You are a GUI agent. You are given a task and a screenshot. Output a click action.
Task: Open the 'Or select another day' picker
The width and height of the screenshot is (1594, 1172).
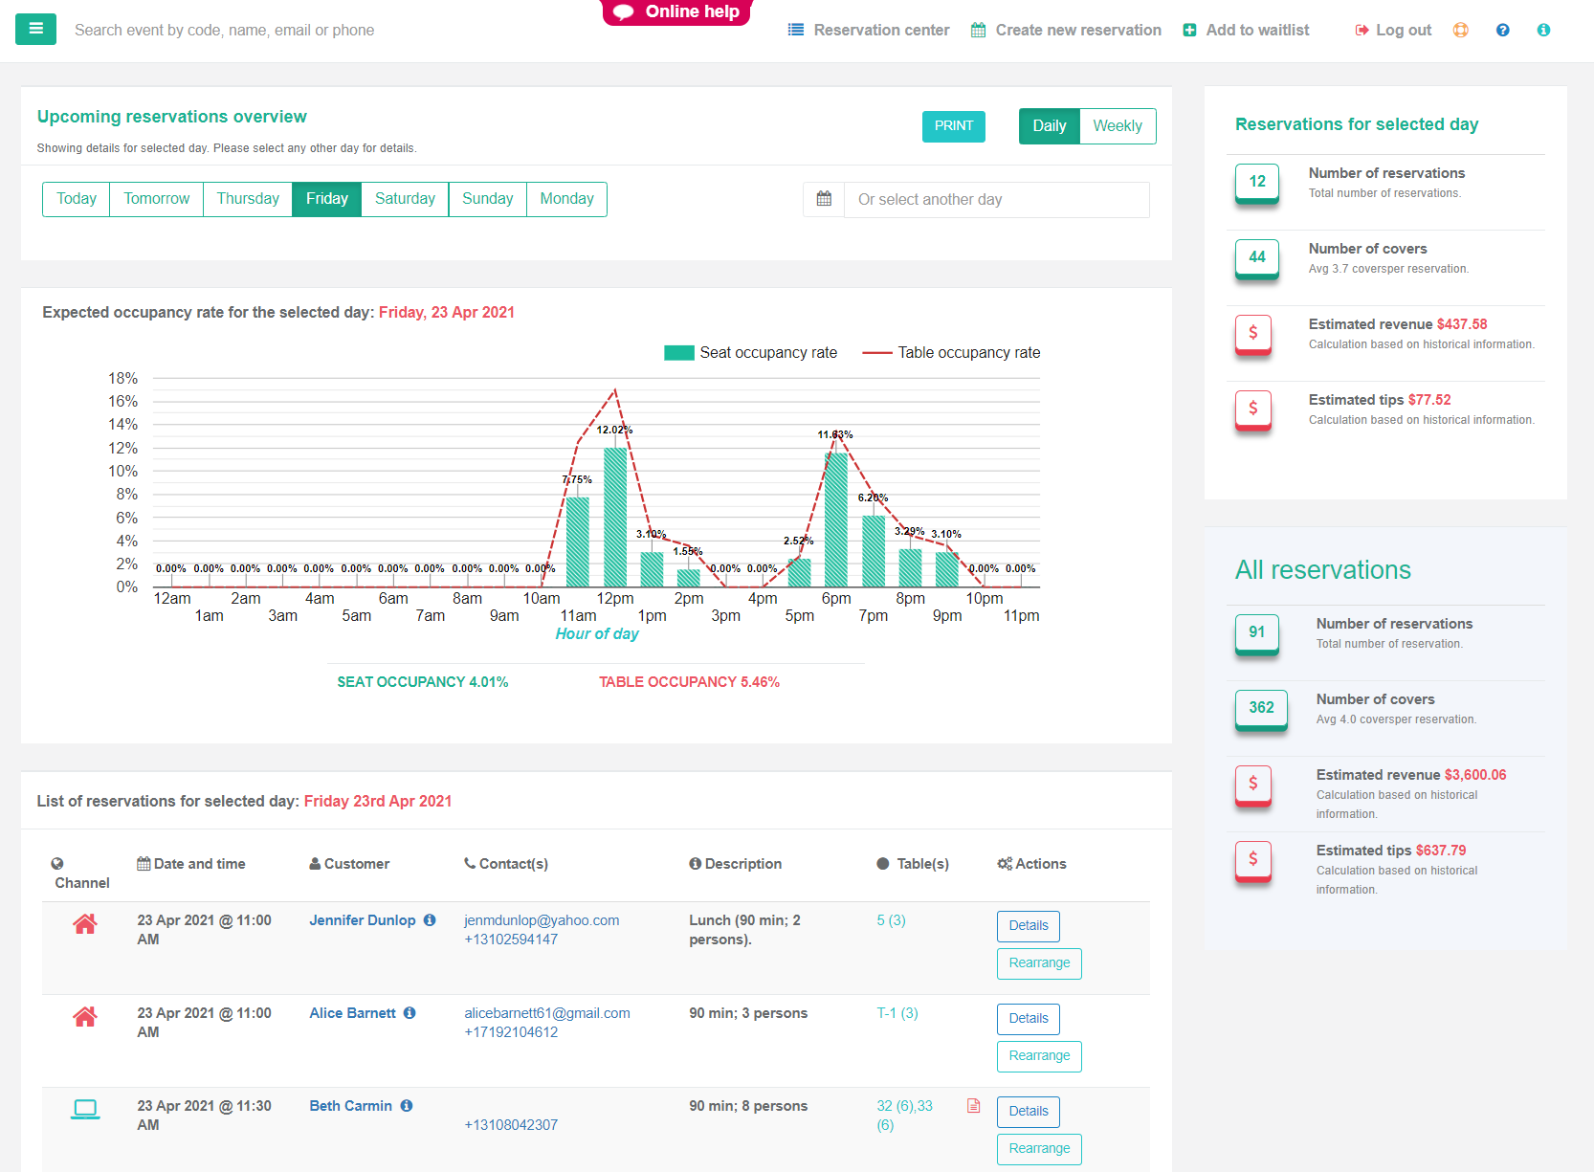tap(995, 200)
